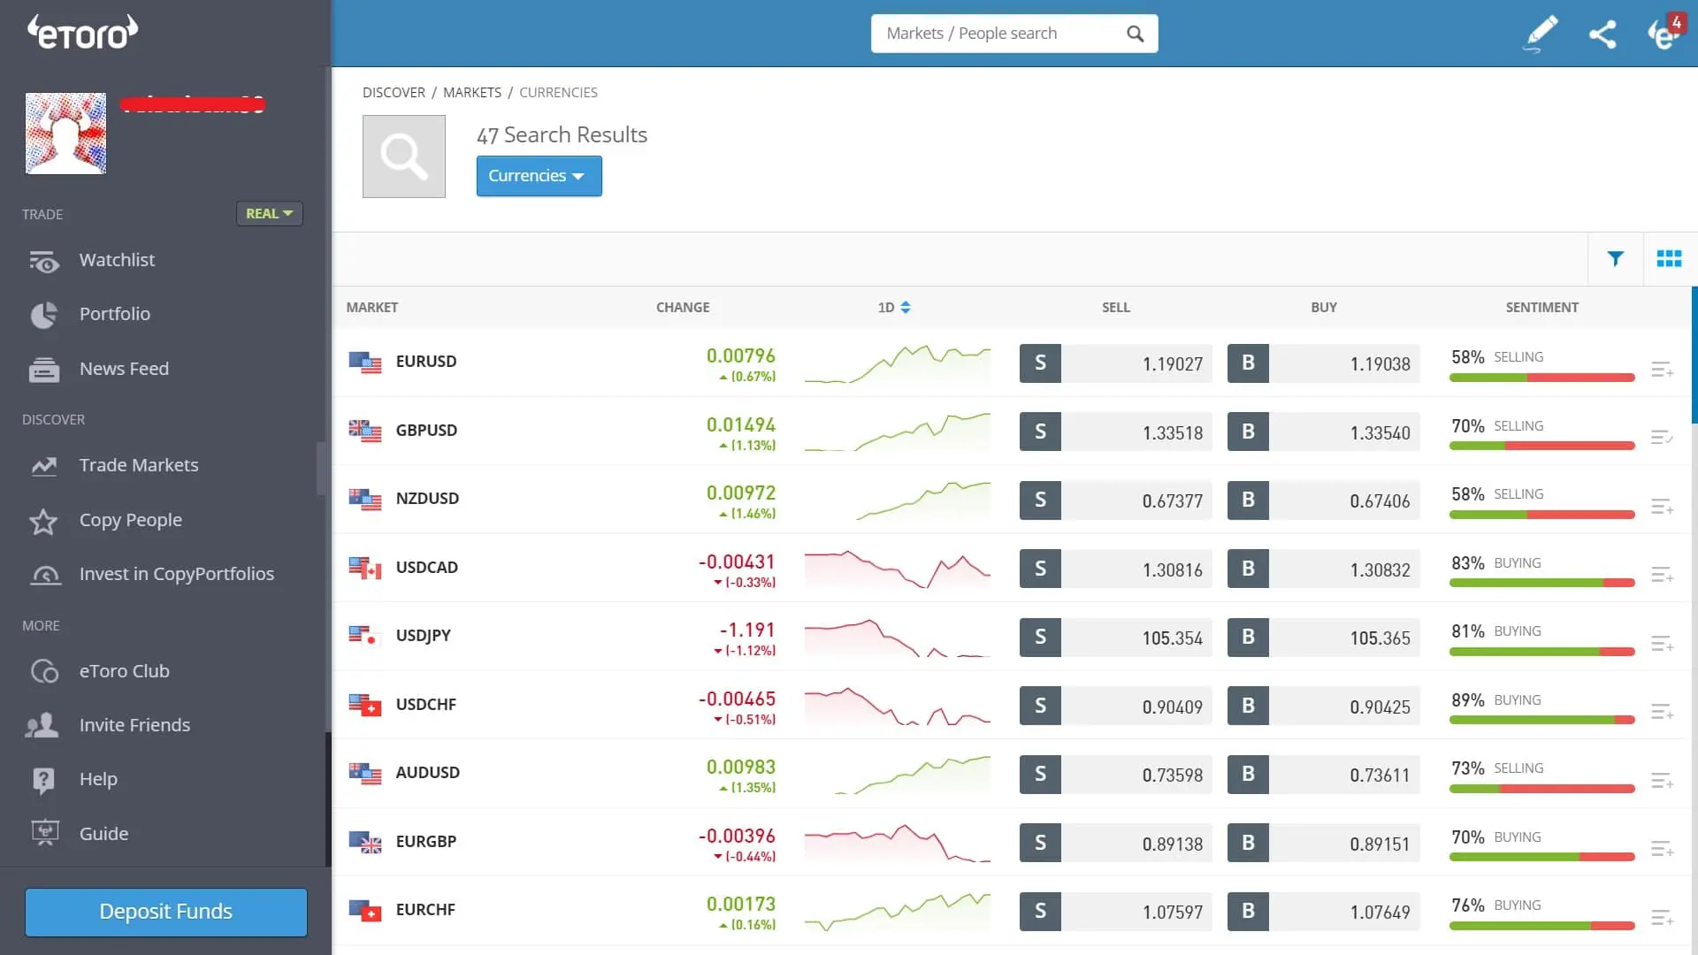This screenshot has width=1698, height=955.
Task: Click the eToro logo
Action: point(81,30)
